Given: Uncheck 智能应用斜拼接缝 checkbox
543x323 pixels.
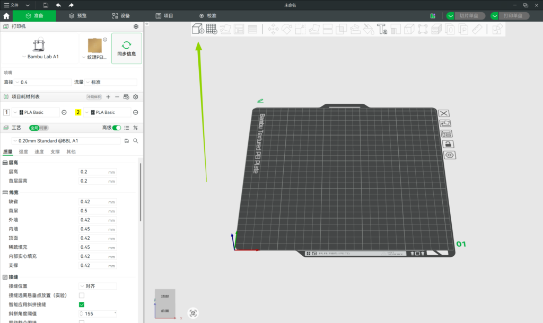Looking at the screenshot, I should pyautogui.click(x=82, y=304).
